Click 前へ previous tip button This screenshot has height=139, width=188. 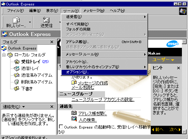[158, 130]
